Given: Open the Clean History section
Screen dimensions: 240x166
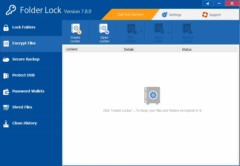Looking at the screenshot, I should (31, 124).
